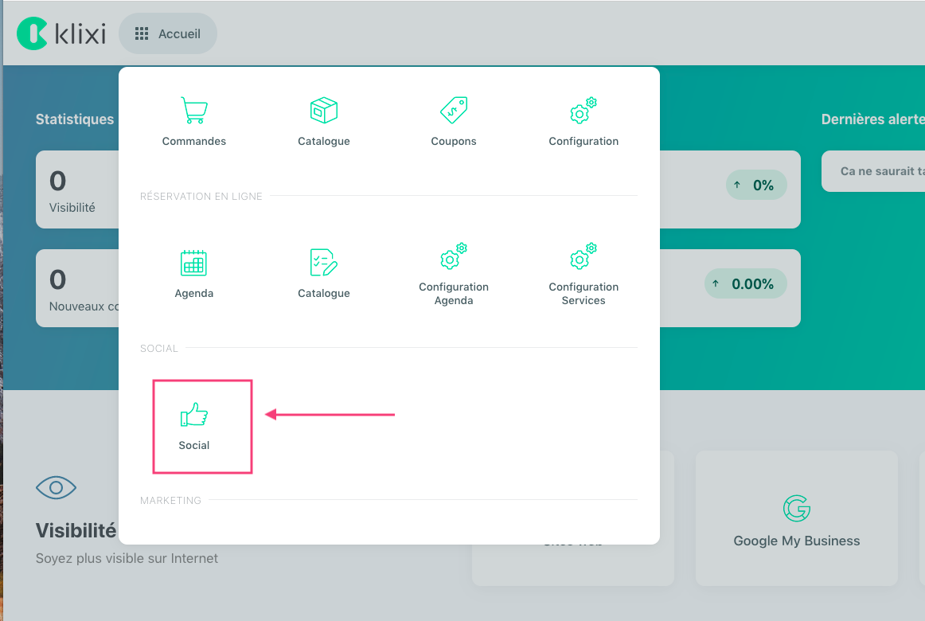Open the Catalogue box icon in top row

coord(324,111)
